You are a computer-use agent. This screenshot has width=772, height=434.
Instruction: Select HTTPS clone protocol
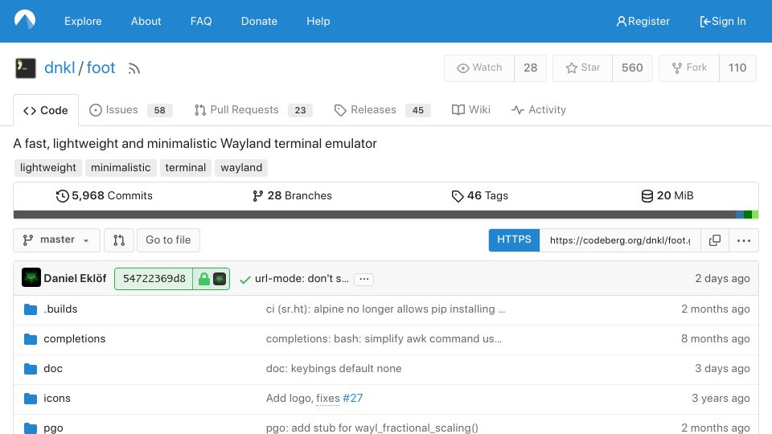(x=514, y=240)
